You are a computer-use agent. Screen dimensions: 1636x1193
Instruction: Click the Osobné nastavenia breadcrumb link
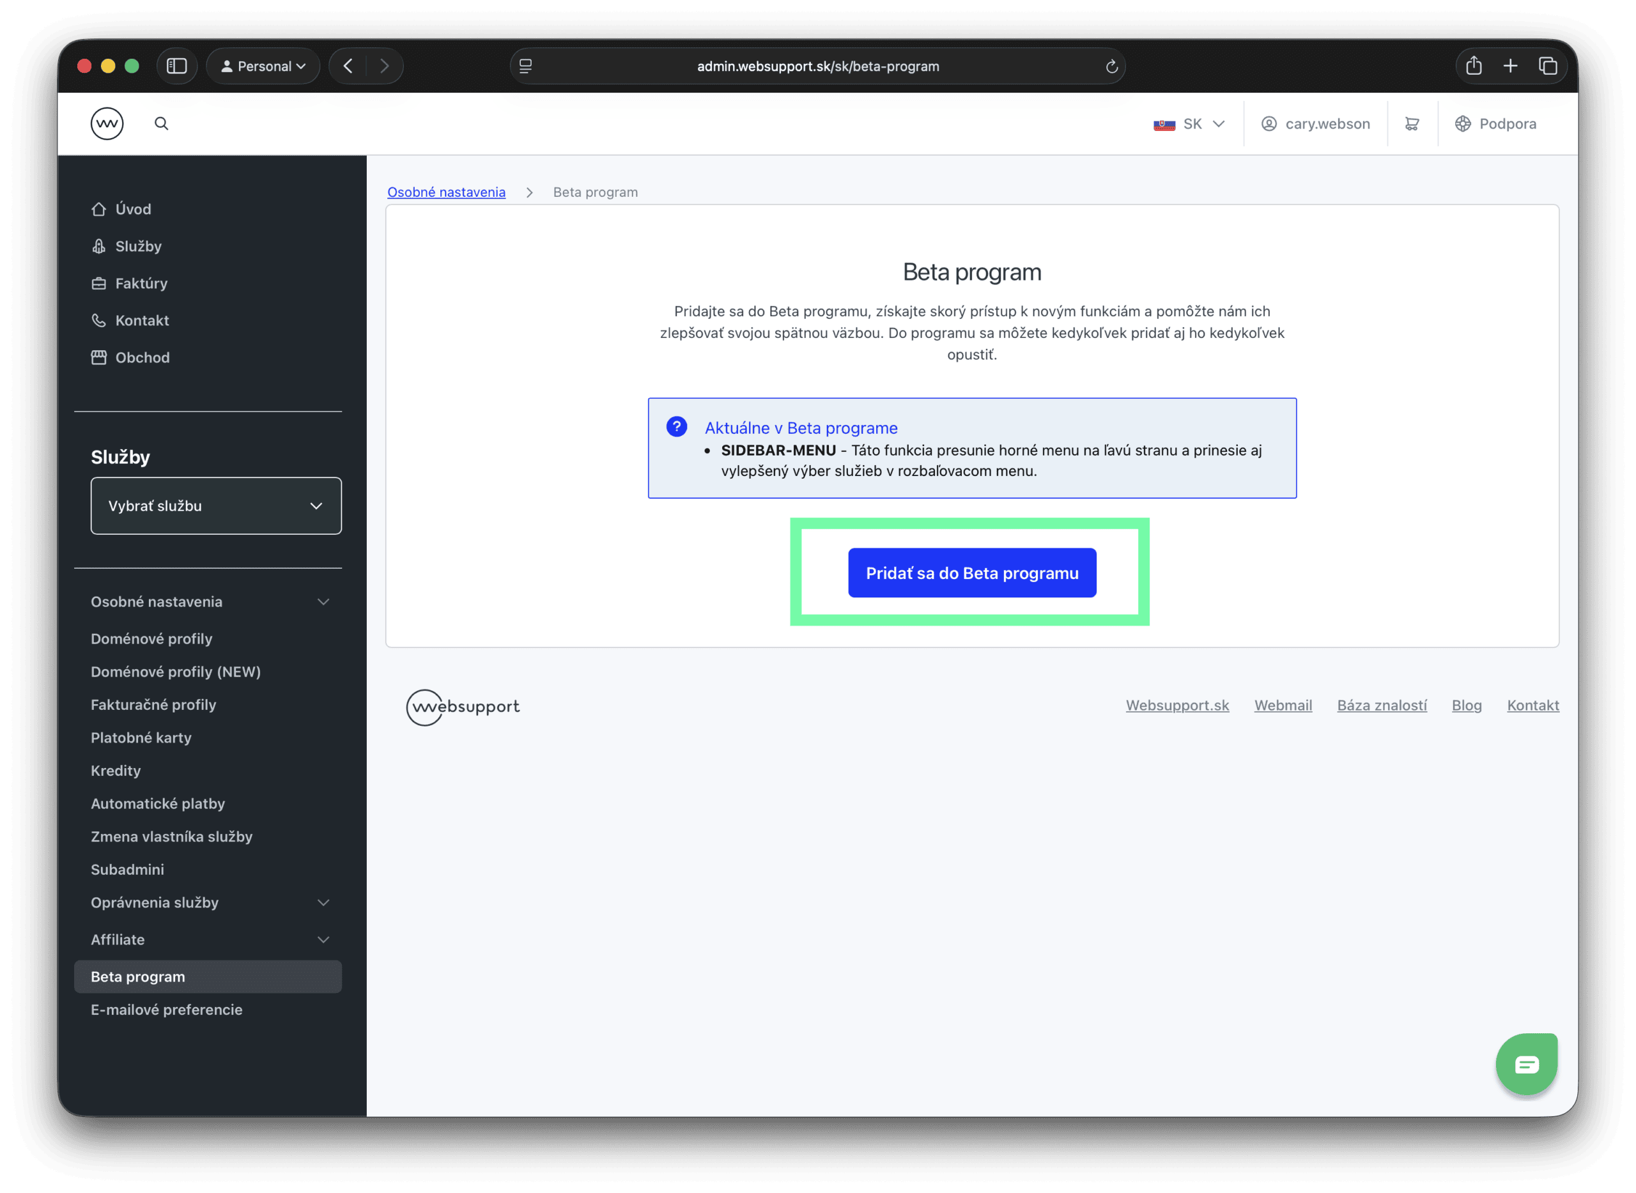click(x=446, y=192)
